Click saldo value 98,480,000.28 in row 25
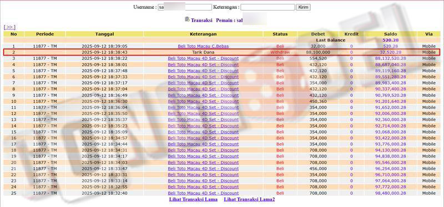Screen dimensions: 444x207 pos(391,193)
